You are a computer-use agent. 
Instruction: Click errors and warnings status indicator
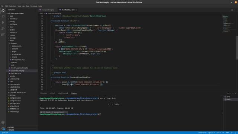[x=5, y=133]
